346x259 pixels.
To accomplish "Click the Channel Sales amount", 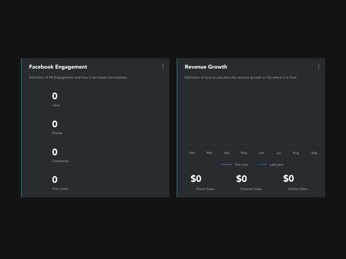I will [x=241, y=179].
